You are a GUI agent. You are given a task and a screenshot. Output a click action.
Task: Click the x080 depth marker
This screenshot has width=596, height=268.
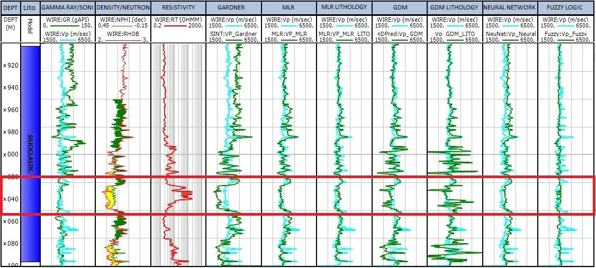click(10, 244)
